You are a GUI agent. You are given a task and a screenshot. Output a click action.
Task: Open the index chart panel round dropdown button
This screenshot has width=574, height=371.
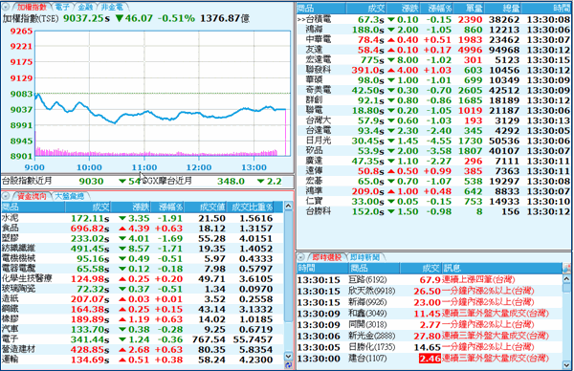6,7
